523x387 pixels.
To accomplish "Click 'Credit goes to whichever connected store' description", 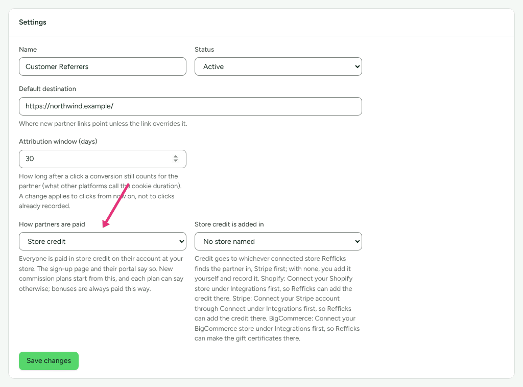I will click(277, 299).
